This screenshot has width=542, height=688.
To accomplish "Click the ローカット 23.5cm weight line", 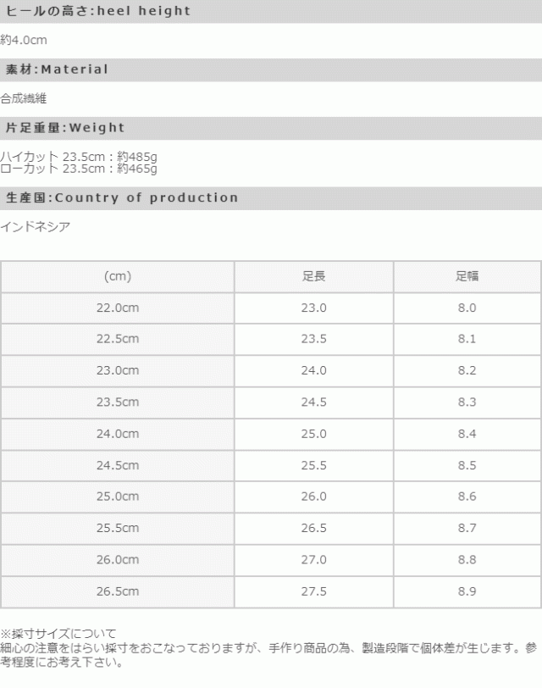I will click(x=80, y=168).
